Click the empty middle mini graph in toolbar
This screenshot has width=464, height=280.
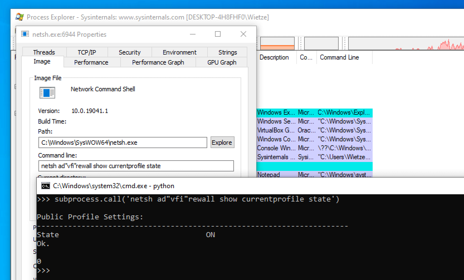[321, 43]
